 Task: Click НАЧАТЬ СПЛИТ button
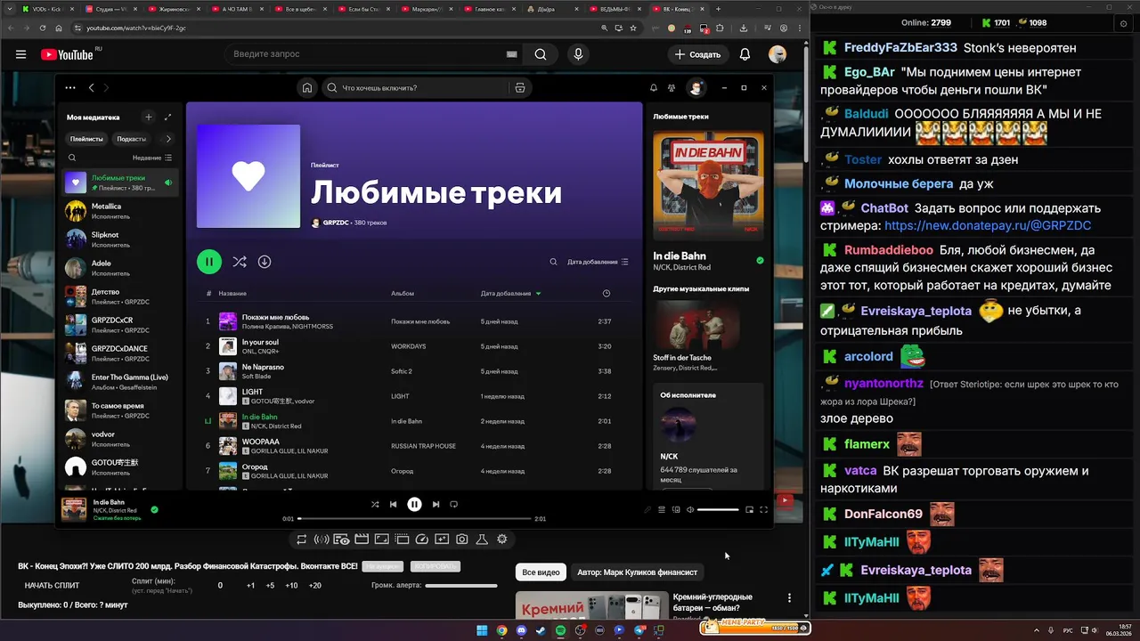52,585
